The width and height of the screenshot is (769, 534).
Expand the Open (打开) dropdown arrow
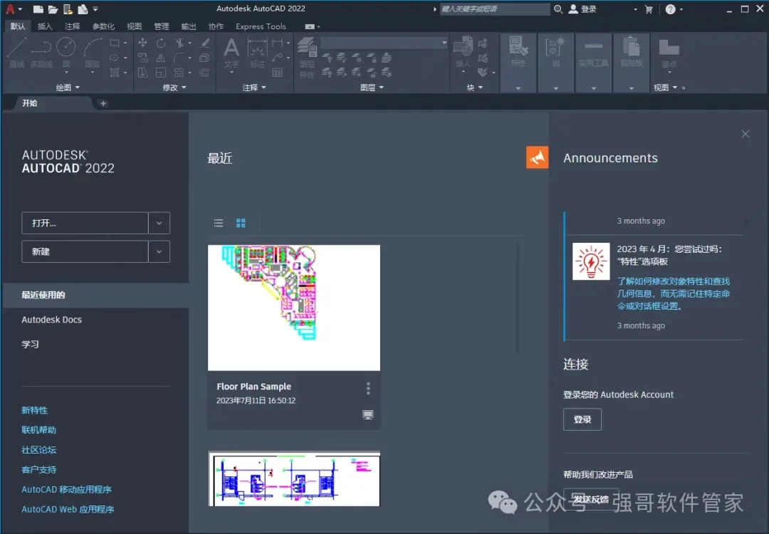[x=159, y=223]
